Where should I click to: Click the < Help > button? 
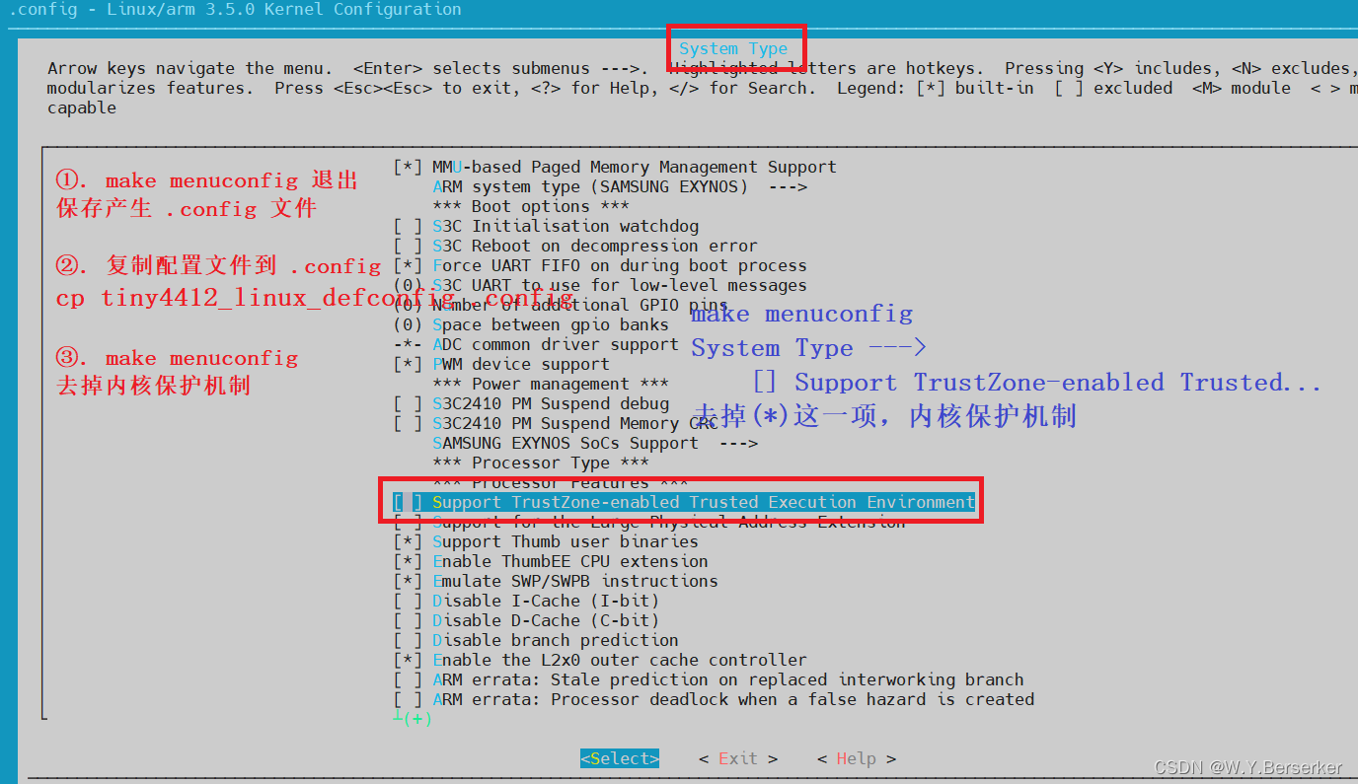[x=857, y=758]
